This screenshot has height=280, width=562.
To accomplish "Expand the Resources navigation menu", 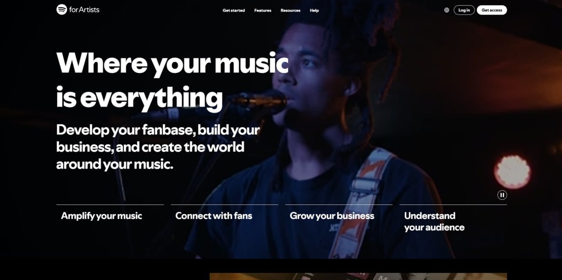I will [x=290, y=10].
